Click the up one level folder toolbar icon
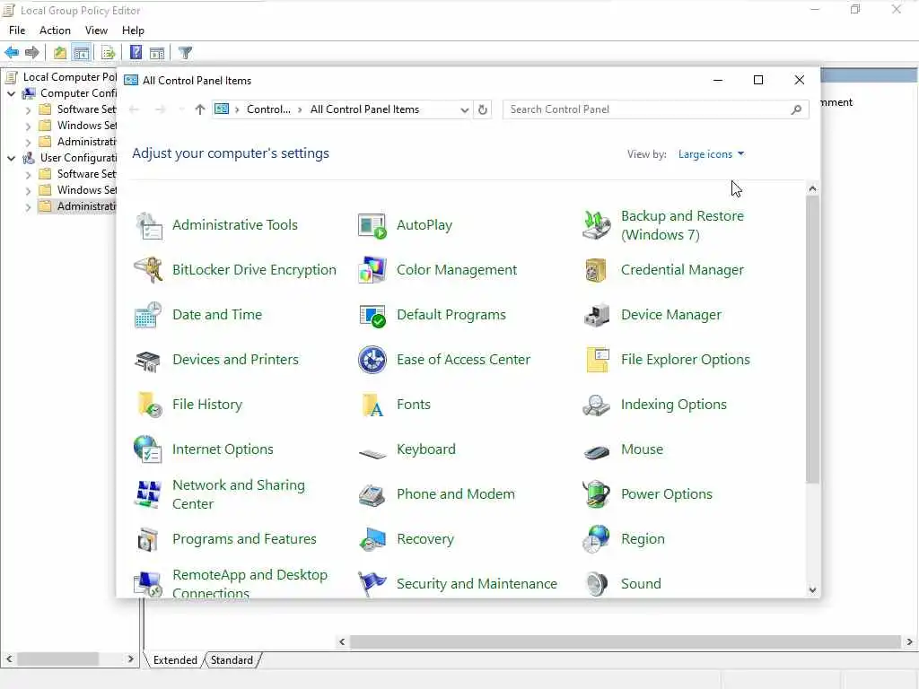 [x=60, y=53]
